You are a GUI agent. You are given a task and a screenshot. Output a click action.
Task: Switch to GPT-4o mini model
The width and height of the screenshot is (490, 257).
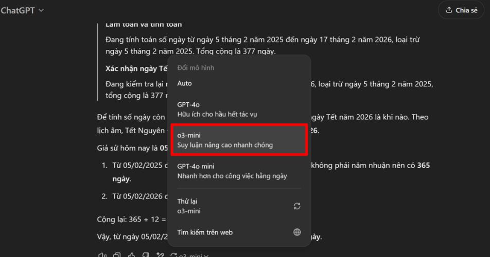[x=239, y=171]
